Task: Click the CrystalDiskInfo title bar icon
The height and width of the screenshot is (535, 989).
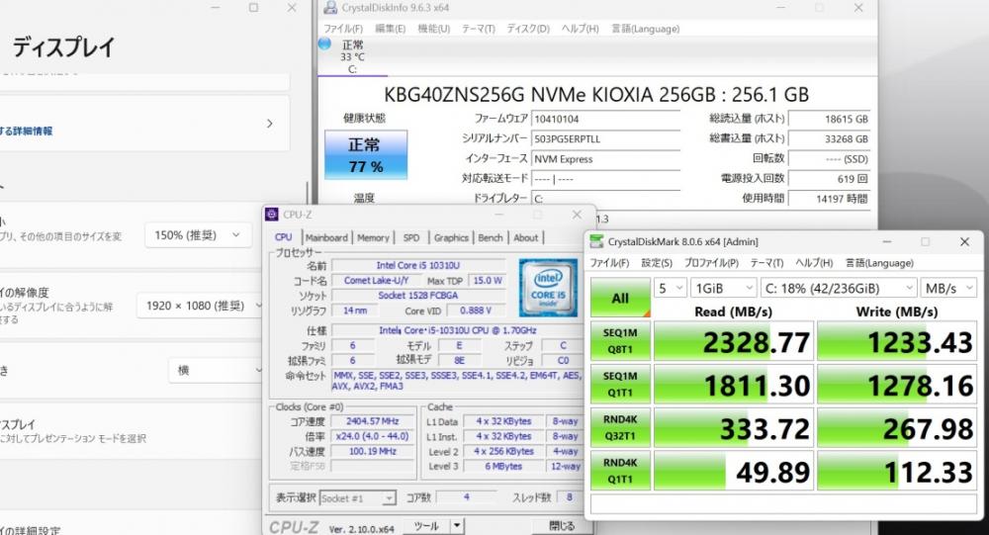Action: [330, 8]
